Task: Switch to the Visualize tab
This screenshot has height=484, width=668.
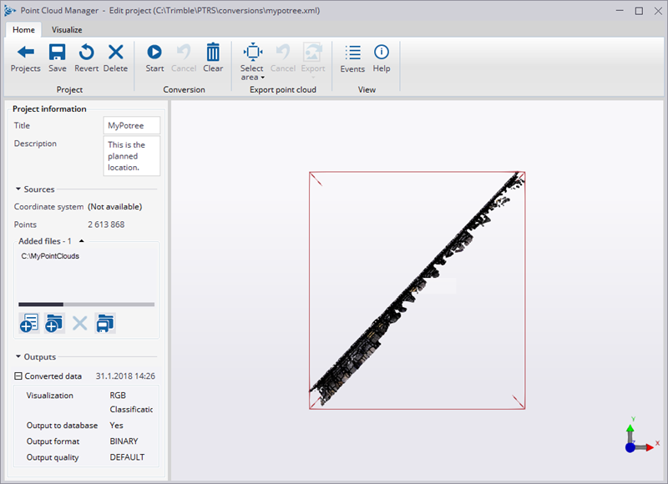Action: (x=68, y=29)
